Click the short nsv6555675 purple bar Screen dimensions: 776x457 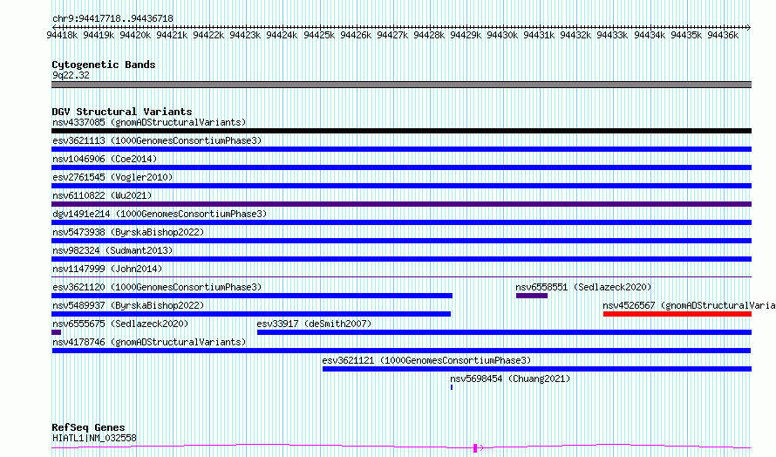pyautogui.click(x=56, y=332)
